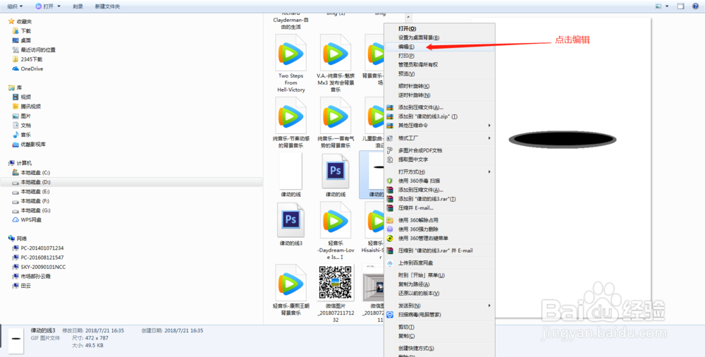Select the 轻音乐-Daydream-Love video file
This screenshot has height=357, width=705.
point(336,231)
